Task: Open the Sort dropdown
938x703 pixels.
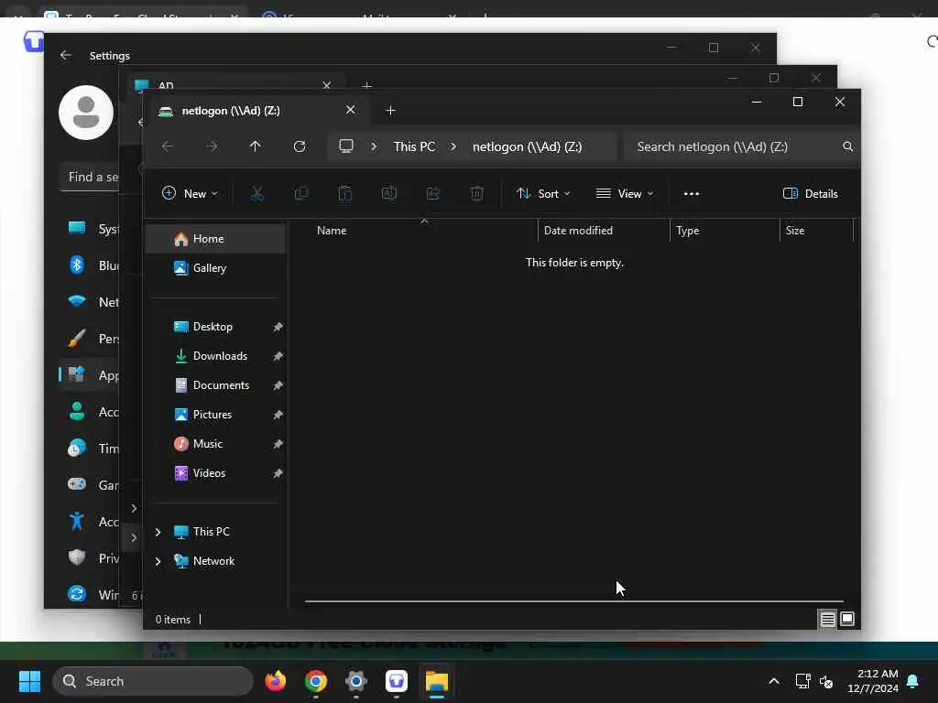Action: 543,193
